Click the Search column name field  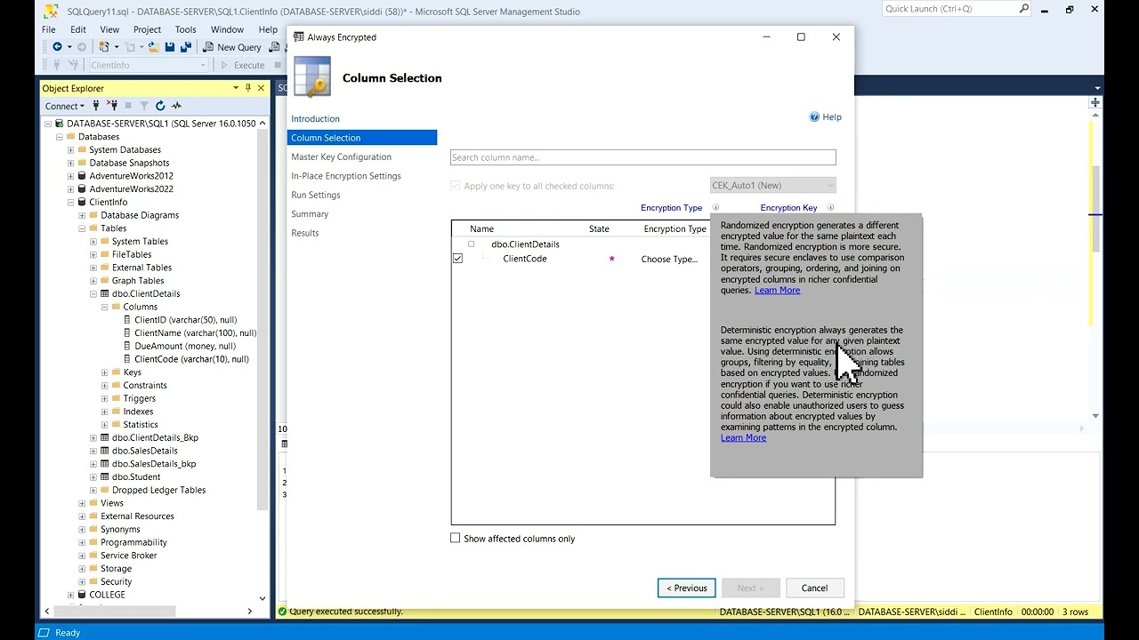click(x=642, y=157)
